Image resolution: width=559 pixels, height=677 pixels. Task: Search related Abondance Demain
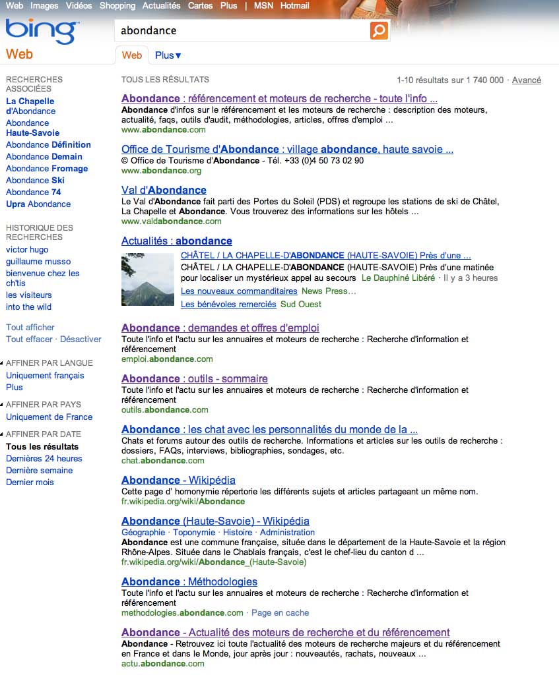44,157
